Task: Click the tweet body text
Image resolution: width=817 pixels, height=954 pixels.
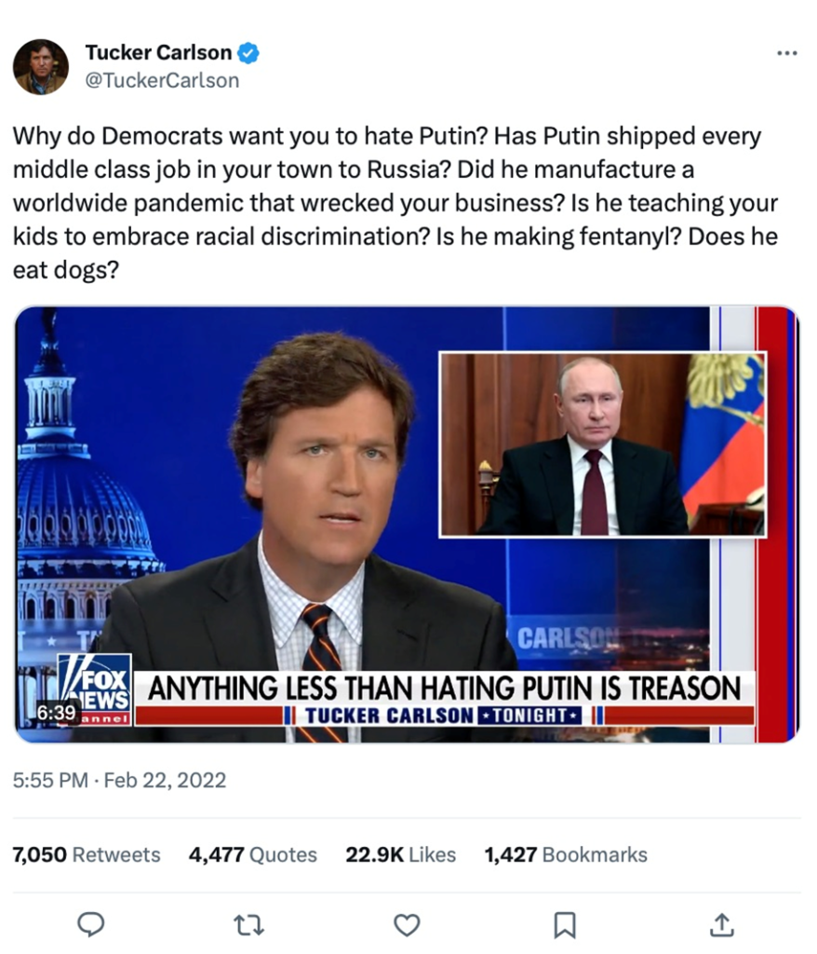Action: (x=395, y=202)
